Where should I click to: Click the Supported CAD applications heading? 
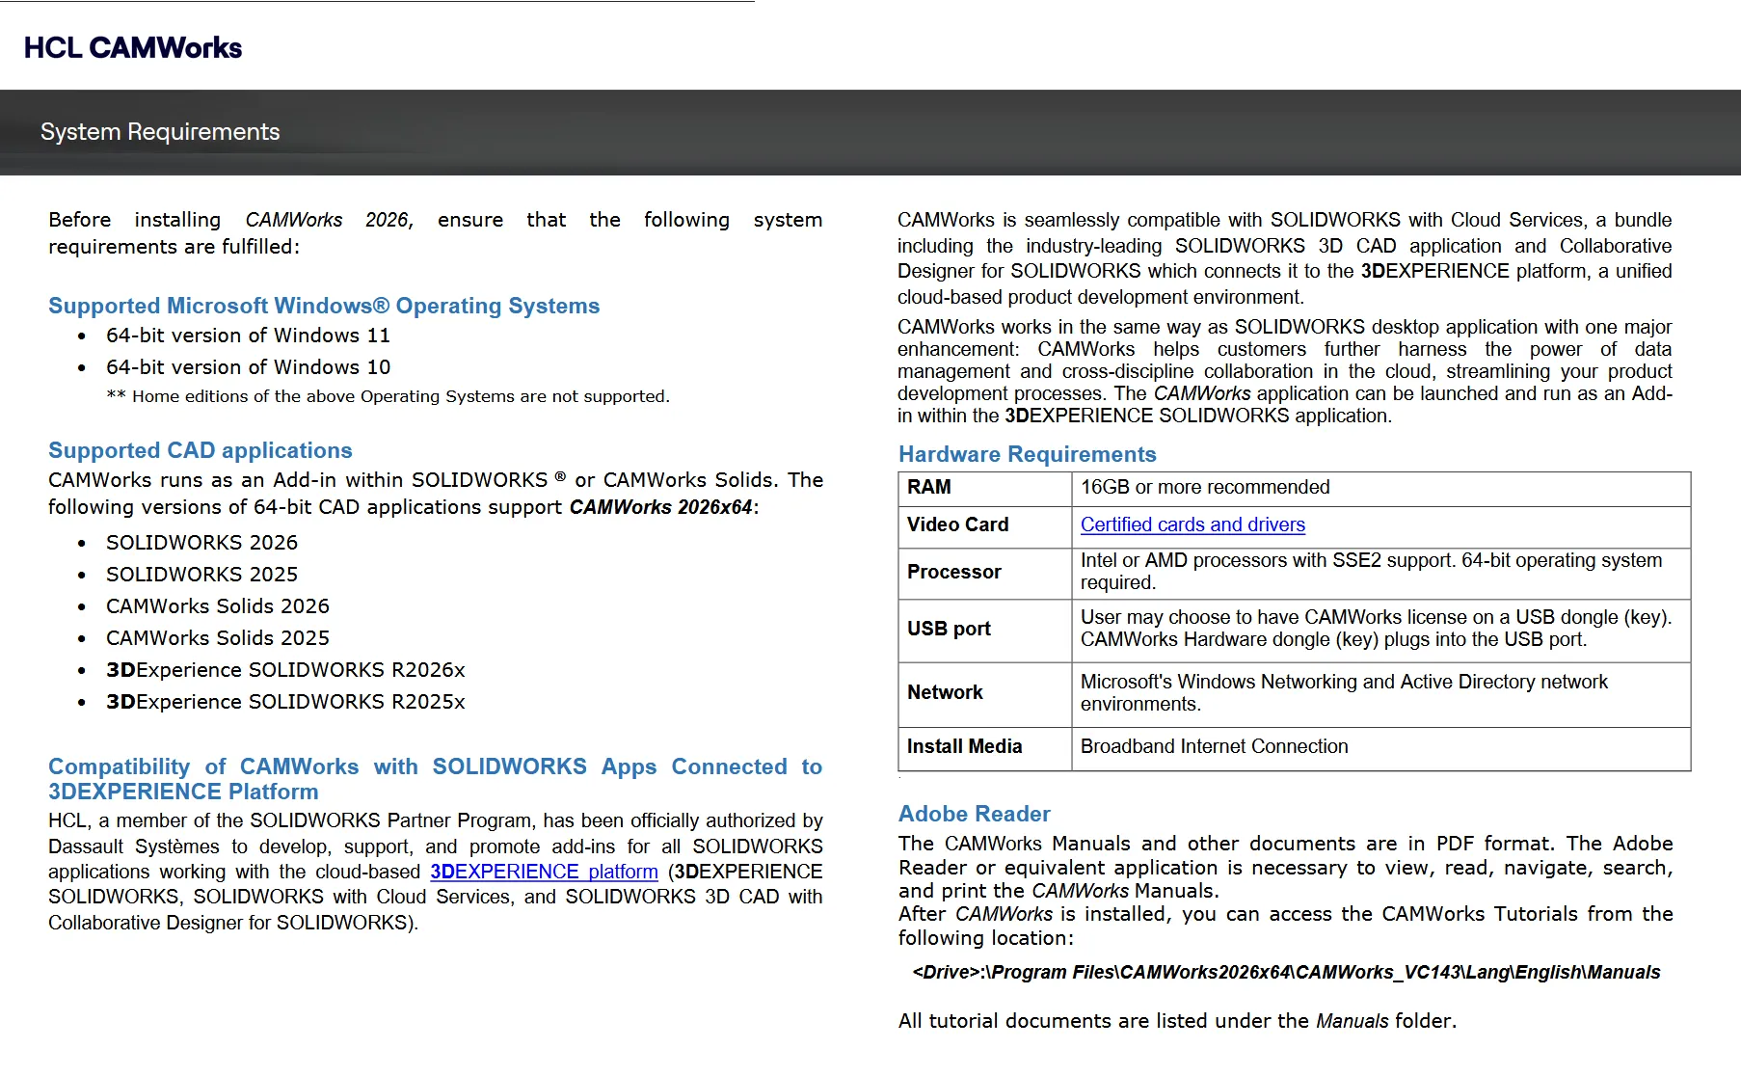201,450
